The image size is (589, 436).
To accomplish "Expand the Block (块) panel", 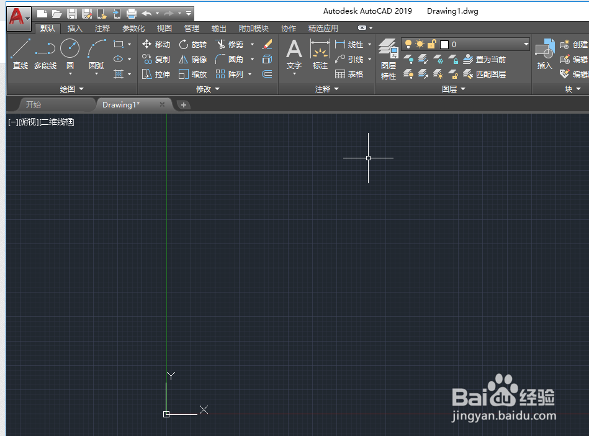I will click(573, 89).
